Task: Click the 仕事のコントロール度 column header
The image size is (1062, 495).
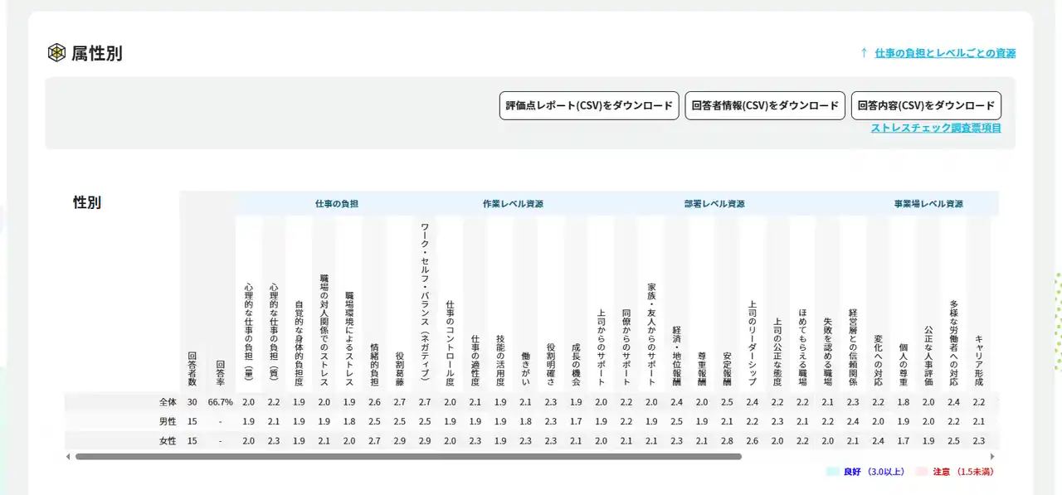Action: (450, 343)
